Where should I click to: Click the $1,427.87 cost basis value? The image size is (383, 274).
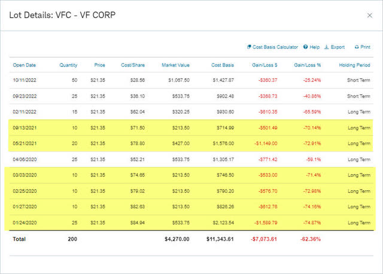pyautogui.click(x=223, y=80)
